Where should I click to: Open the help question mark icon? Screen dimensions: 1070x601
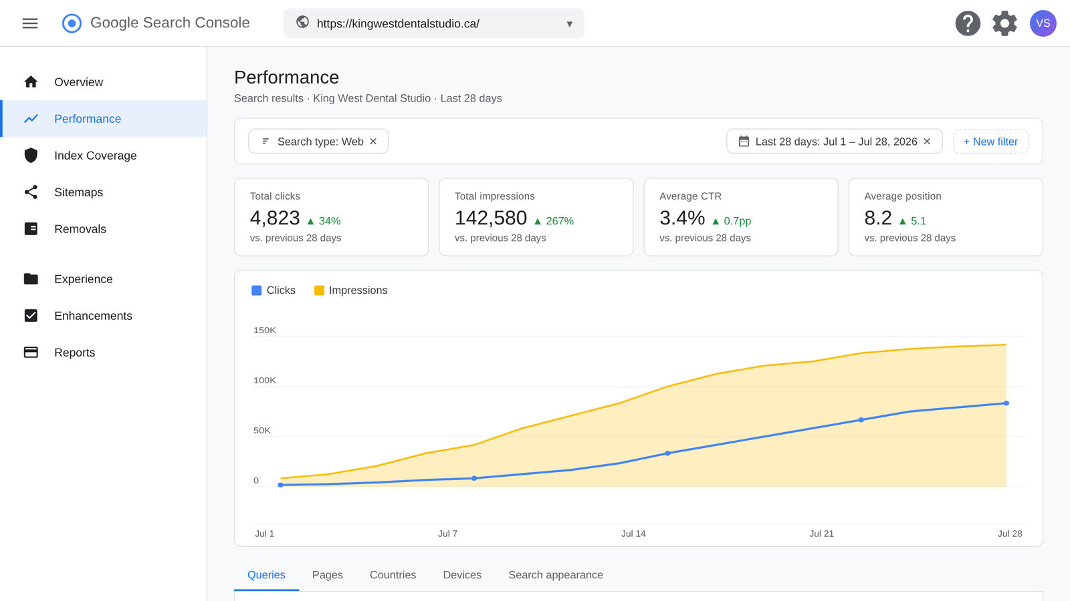click(x=968, y=23)
